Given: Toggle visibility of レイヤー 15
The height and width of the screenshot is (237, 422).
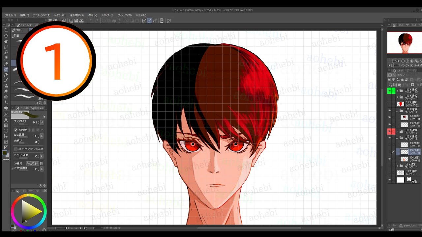Looking at the screenshot, I should pyautogui.click(x=389, y=159).
